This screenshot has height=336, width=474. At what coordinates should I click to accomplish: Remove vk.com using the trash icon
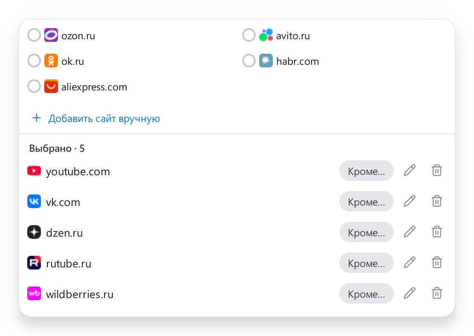click(437, 201)
